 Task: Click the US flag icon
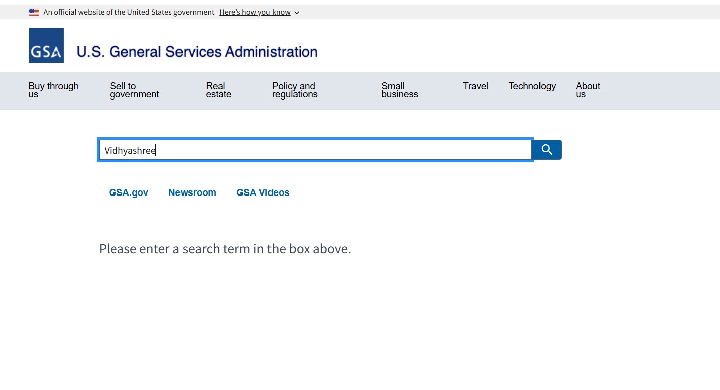tap(34, 12)
